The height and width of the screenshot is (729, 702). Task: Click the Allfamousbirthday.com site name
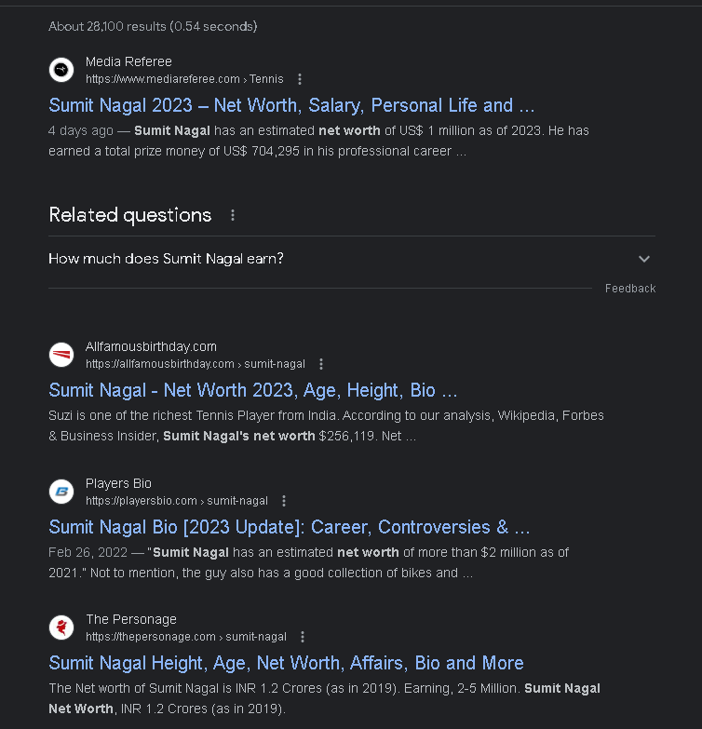(151, 346)
